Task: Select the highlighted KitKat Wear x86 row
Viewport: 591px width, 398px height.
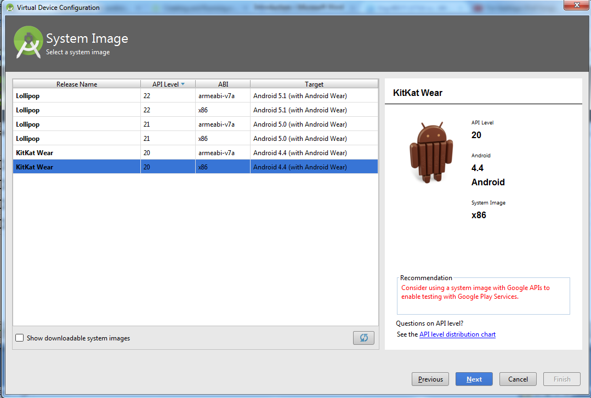Action: 195,167
